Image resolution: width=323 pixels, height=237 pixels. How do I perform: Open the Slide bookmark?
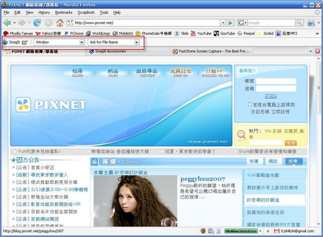(181, 33)
